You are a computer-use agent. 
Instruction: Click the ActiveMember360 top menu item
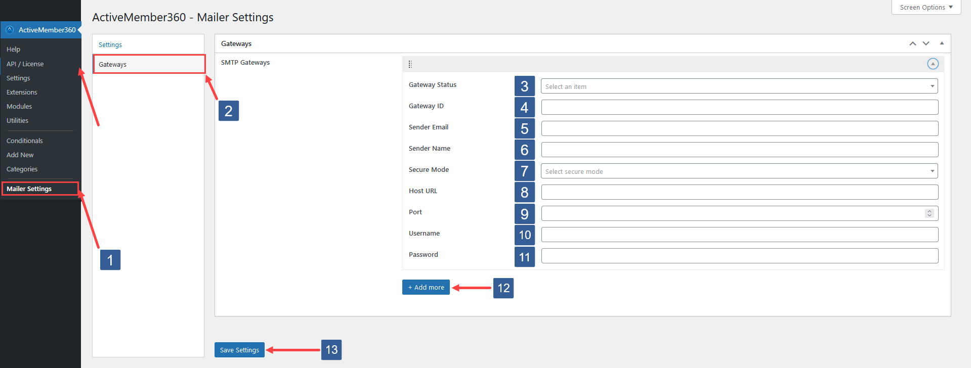tap(40, 30)
